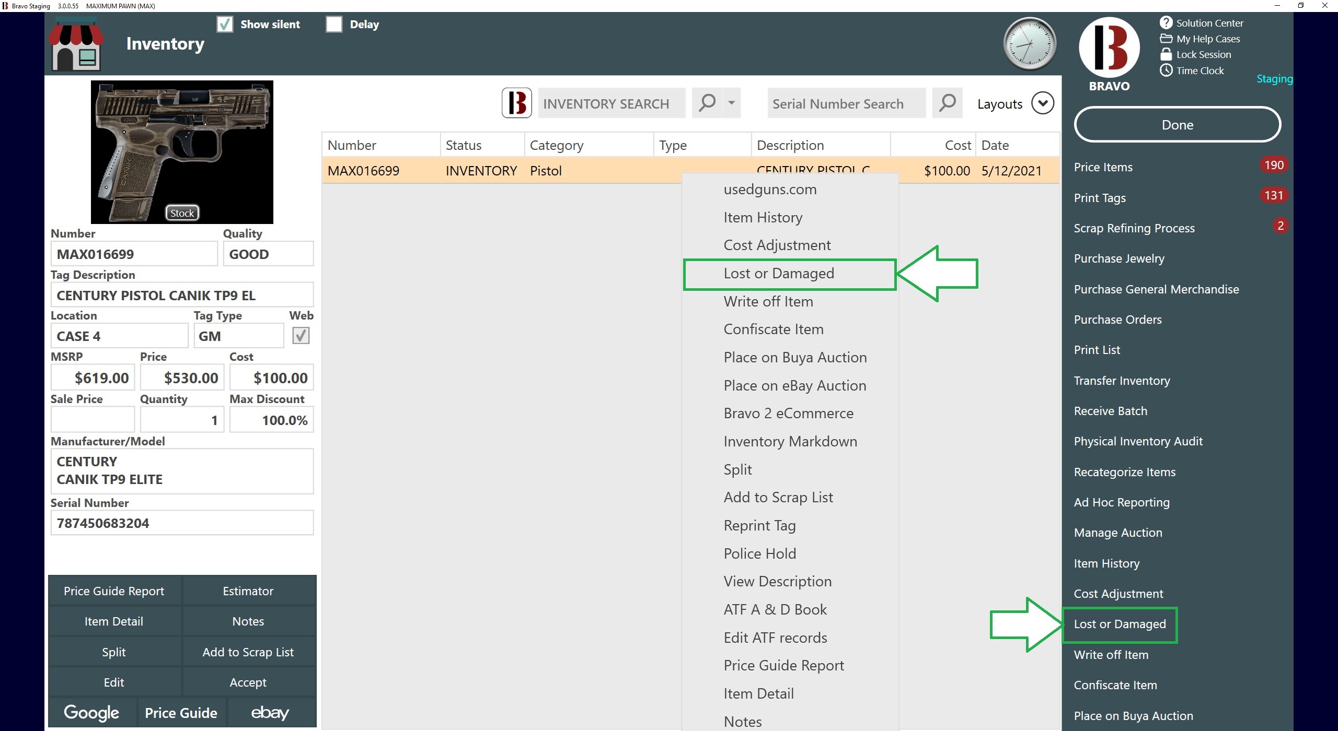Open Purchase Orders in sidebar

point(1117,320)
